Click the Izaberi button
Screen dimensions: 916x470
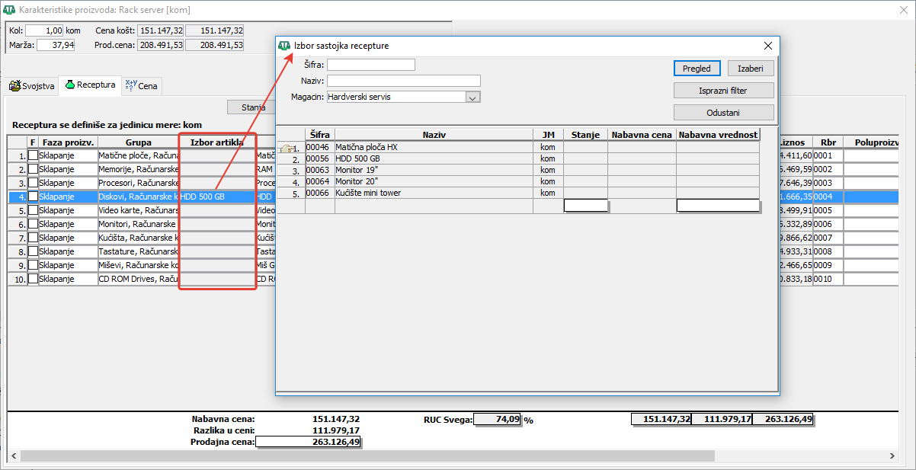[751, 69]
